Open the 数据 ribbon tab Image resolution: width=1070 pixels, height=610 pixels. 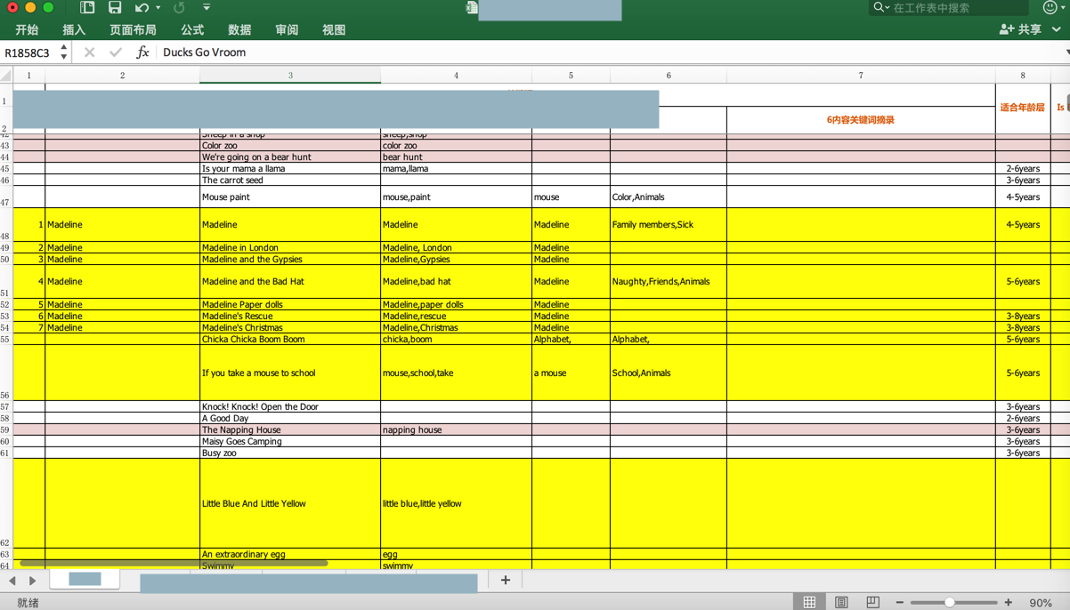pyautogui.click(x=238, y=29)
